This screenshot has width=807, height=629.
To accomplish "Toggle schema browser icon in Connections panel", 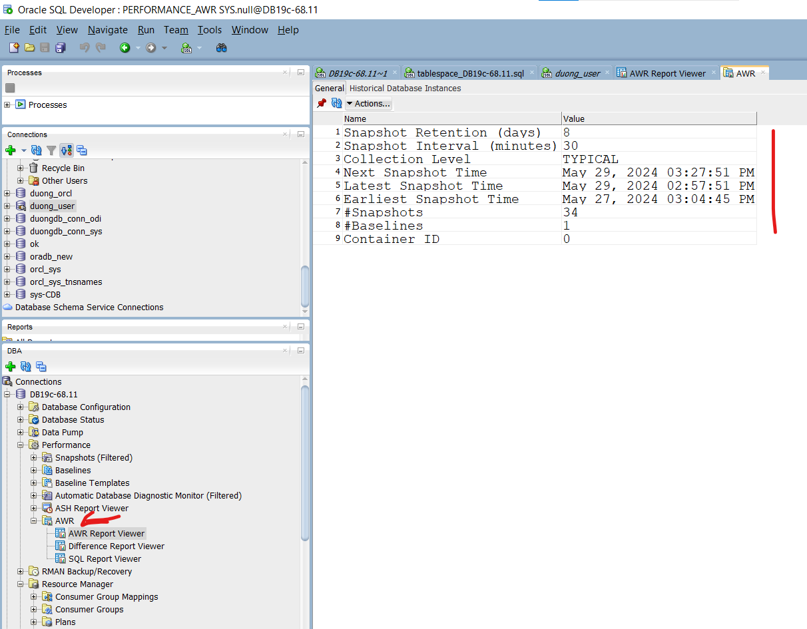I will point(67,150).
